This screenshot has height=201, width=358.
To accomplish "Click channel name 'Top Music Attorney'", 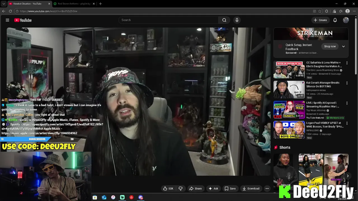I will tap(316, 110).
